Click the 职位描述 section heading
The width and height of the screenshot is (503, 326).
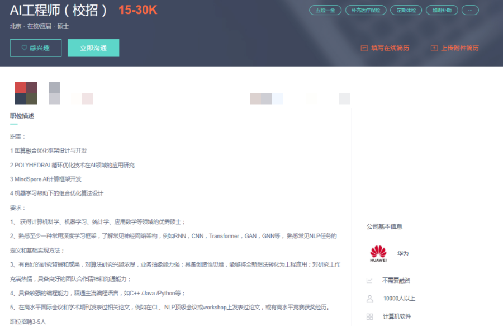[x=22, y=116]
